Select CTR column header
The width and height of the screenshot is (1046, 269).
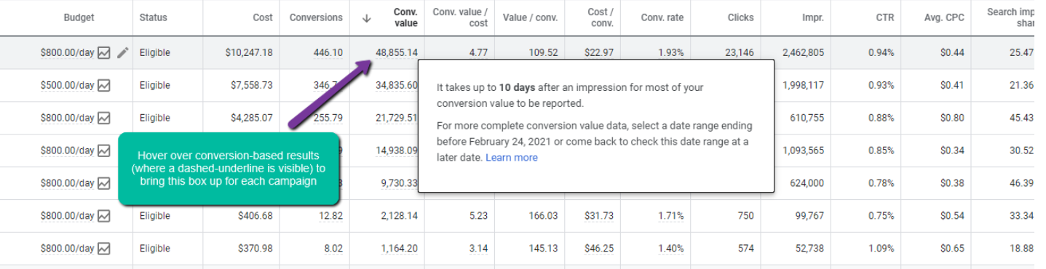[x=885, y=17]
